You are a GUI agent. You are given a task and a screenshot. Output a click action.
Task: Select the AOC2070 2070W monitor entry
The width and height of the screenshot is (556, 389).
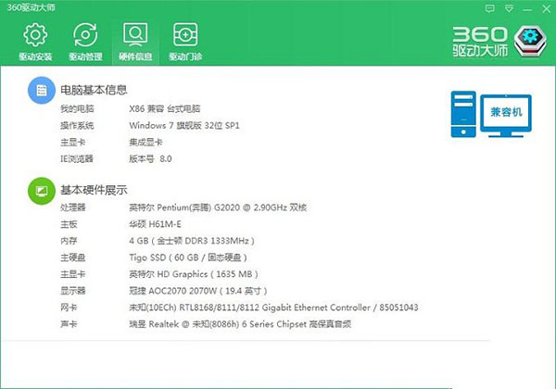[198, 291]
